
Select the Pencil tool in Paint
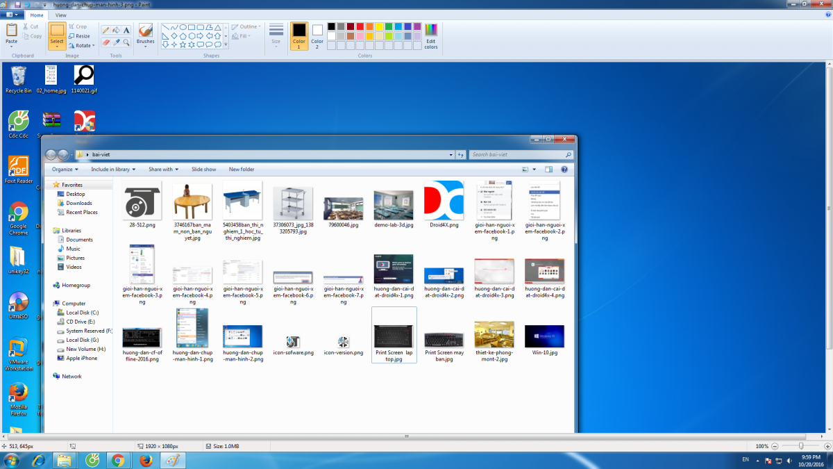point(106,30)
